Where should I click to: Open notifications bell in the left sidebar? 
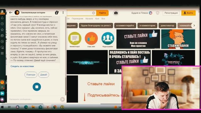(x=2, y=18)
